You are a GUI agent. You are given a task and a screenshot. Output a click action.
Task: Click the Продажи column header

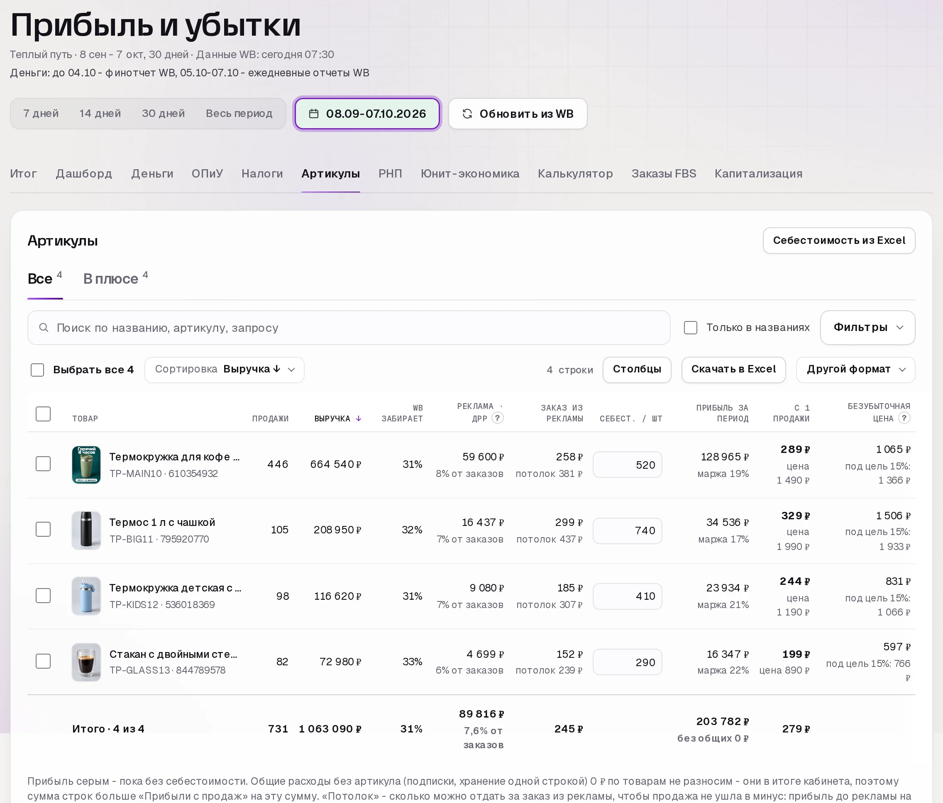click(270, 419)
